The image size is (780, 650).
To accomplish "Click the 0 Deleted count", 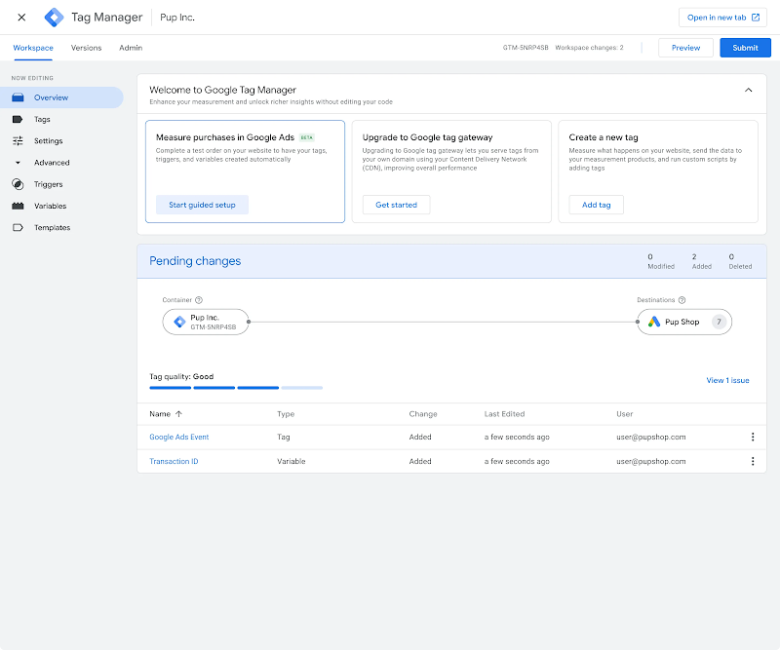I will [740, 261].
